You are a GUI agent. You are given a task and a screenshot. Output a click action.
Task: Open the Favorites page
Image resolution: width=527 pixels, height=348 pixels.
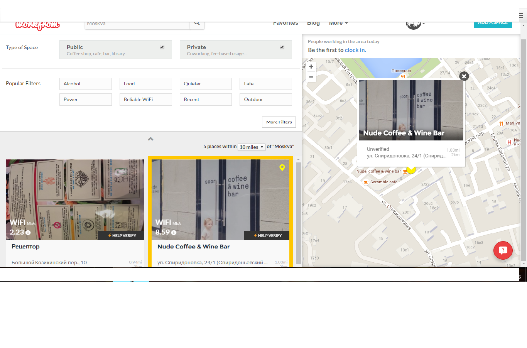[285, 24]
